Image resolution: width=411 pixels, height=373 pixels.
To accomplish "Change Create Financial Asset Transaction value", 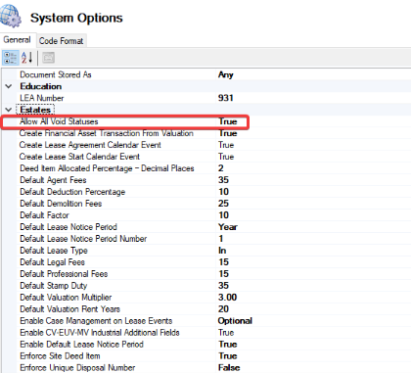I will [228, 133].
